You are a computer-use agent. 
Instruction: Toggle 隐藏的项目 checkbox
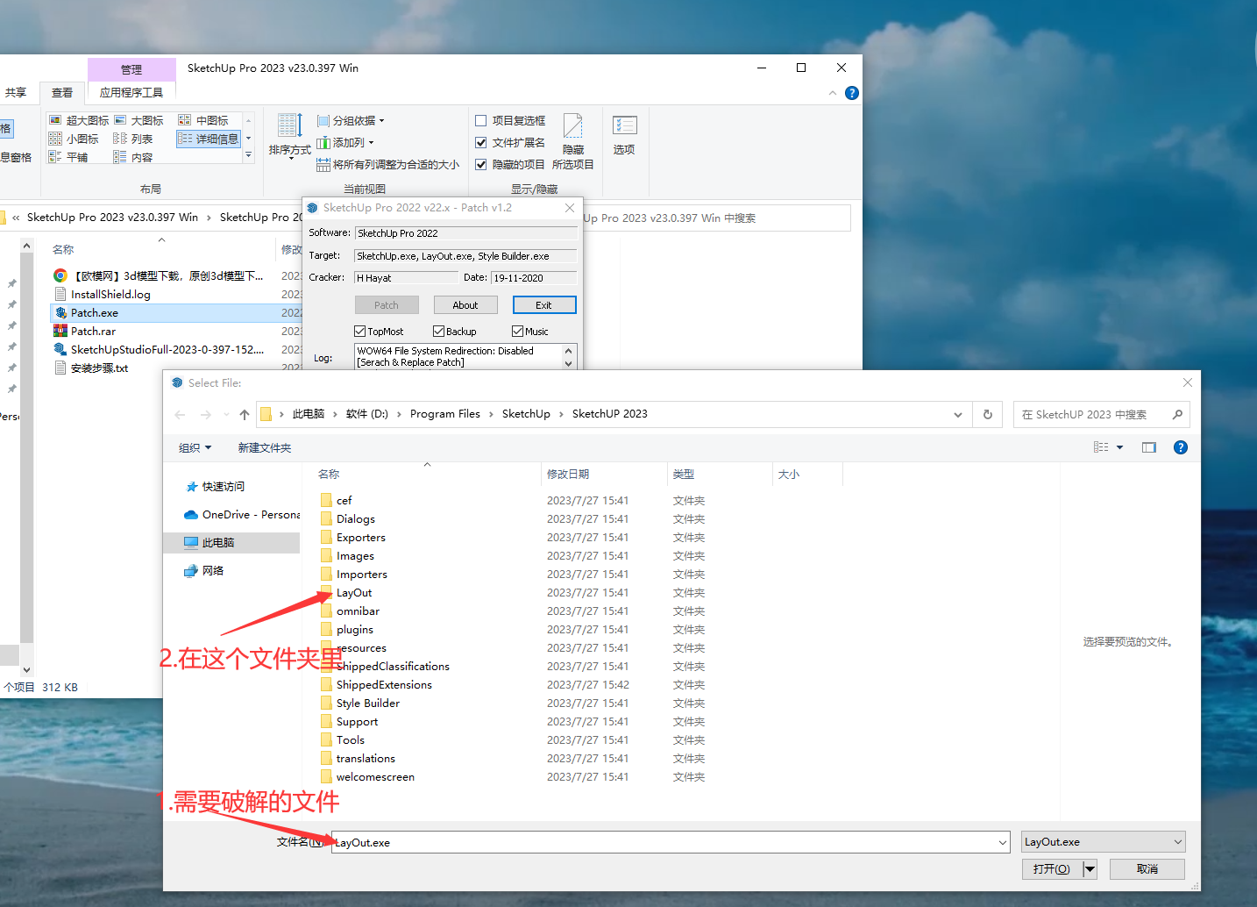coord(481,164)
